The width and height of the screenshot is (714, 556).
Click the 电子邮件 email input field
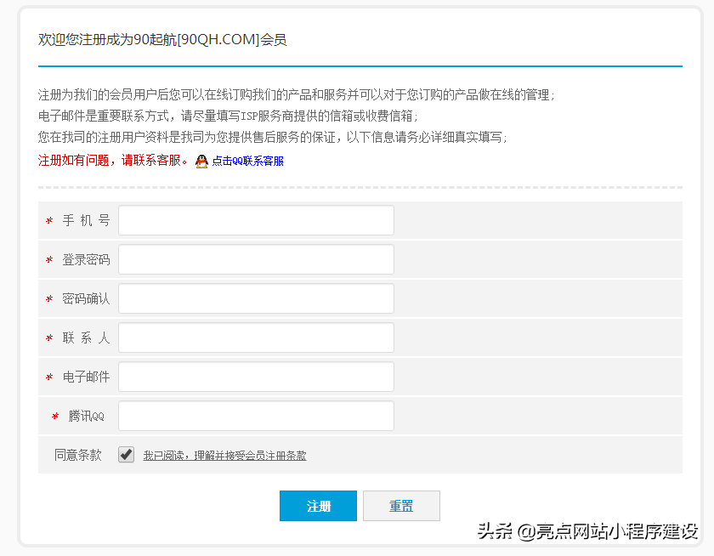[255, 376]
